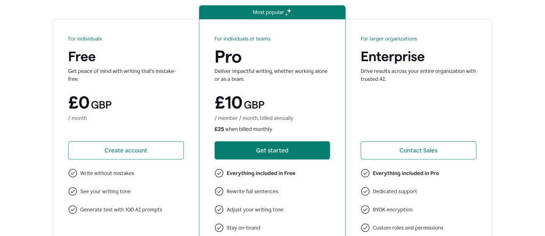The width and height of the screenshot is (545, 236).
Task: Click checkmark icon beside Dedicated support
Action: tap(365, 191)
